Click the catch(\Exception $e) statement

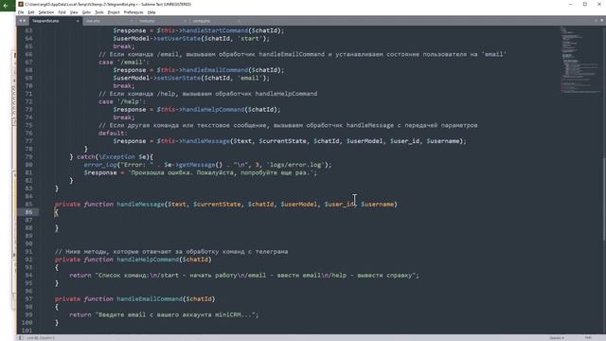pyautogui.click(x=115, y=156)
